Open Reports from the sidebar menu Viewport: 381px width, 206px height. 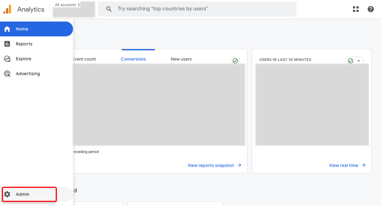point(24,44)
